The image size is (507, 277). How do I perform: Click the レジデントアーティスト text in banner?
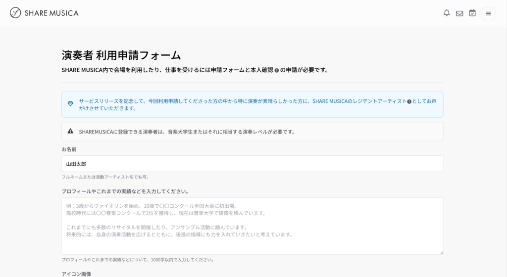click(x=379, y=101)
